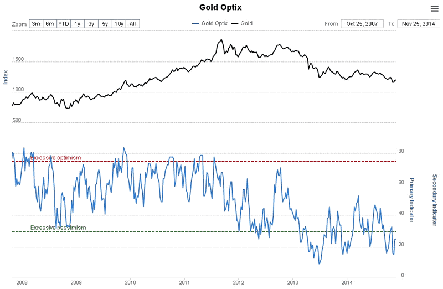This screenshot has width=443, height=289.
Task: Click the Gold Optix chart title
Action: click(220, 8)
